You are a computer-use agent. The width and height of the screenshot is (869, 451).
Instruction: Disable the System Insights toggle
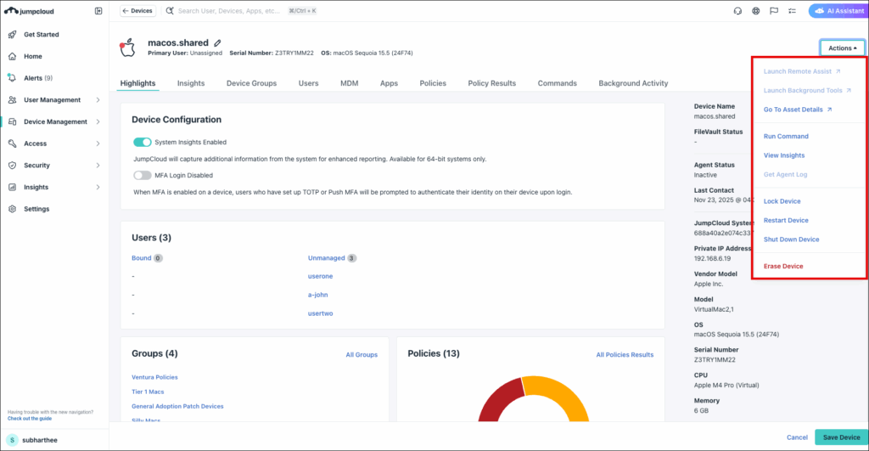143,142
